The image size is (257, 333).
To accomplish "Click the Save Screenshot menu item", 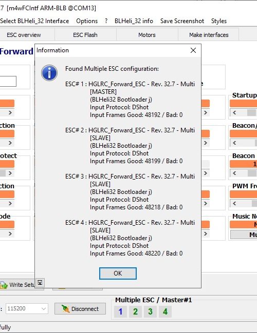I will (x=182, y=21).
